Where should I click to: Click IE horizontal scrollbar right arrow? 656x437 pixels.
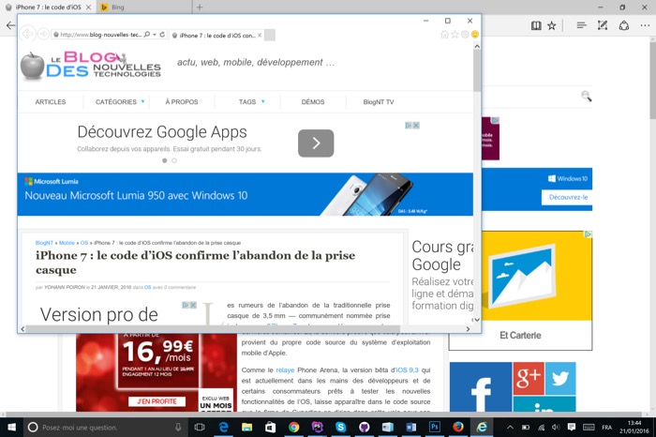tap(468, 329)
